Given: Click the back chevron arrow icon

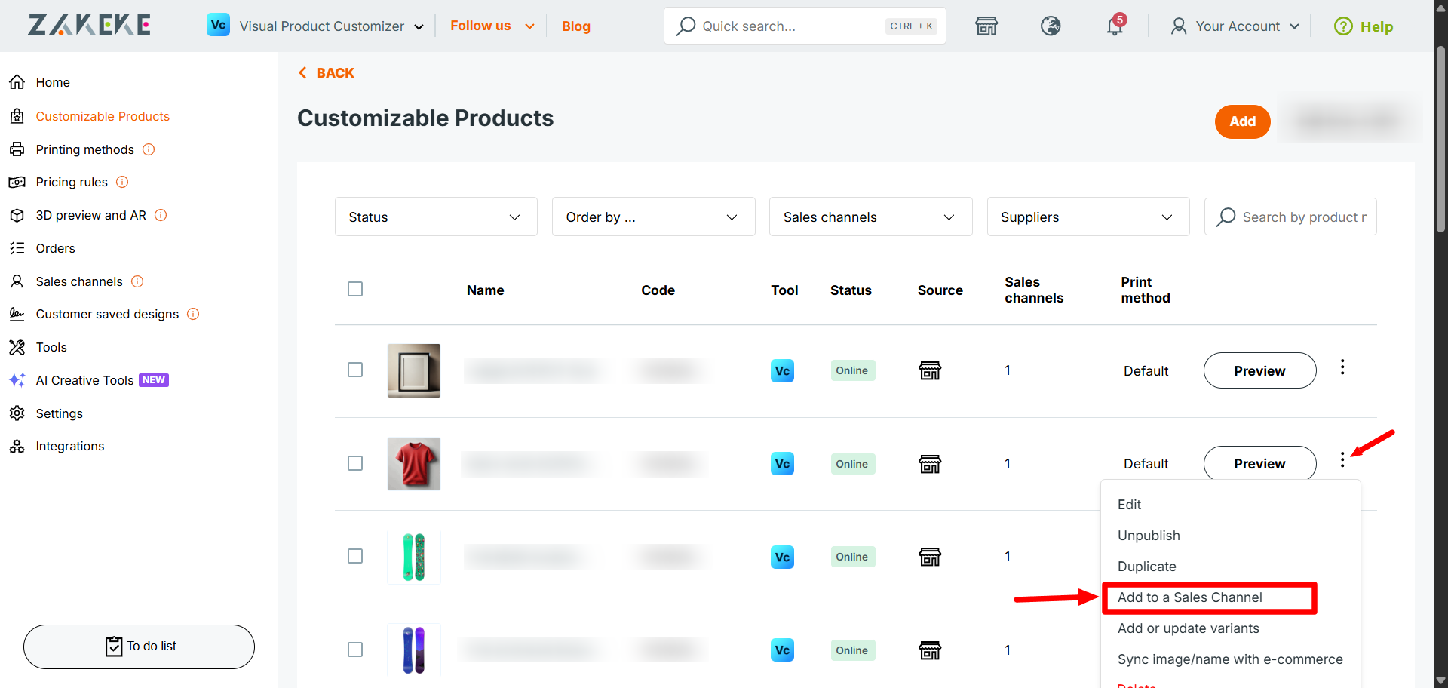Looking at the screenshot, I should [302, 73].
